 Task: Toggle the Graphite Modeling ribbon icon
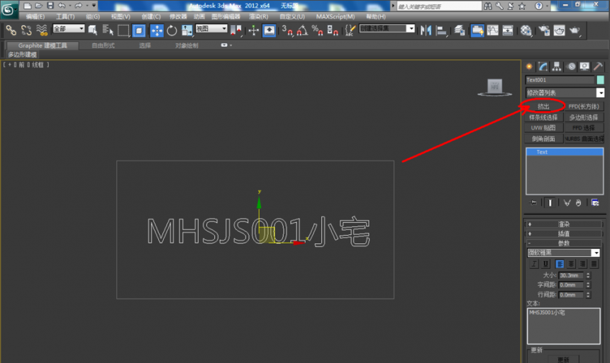pos(477,30)
